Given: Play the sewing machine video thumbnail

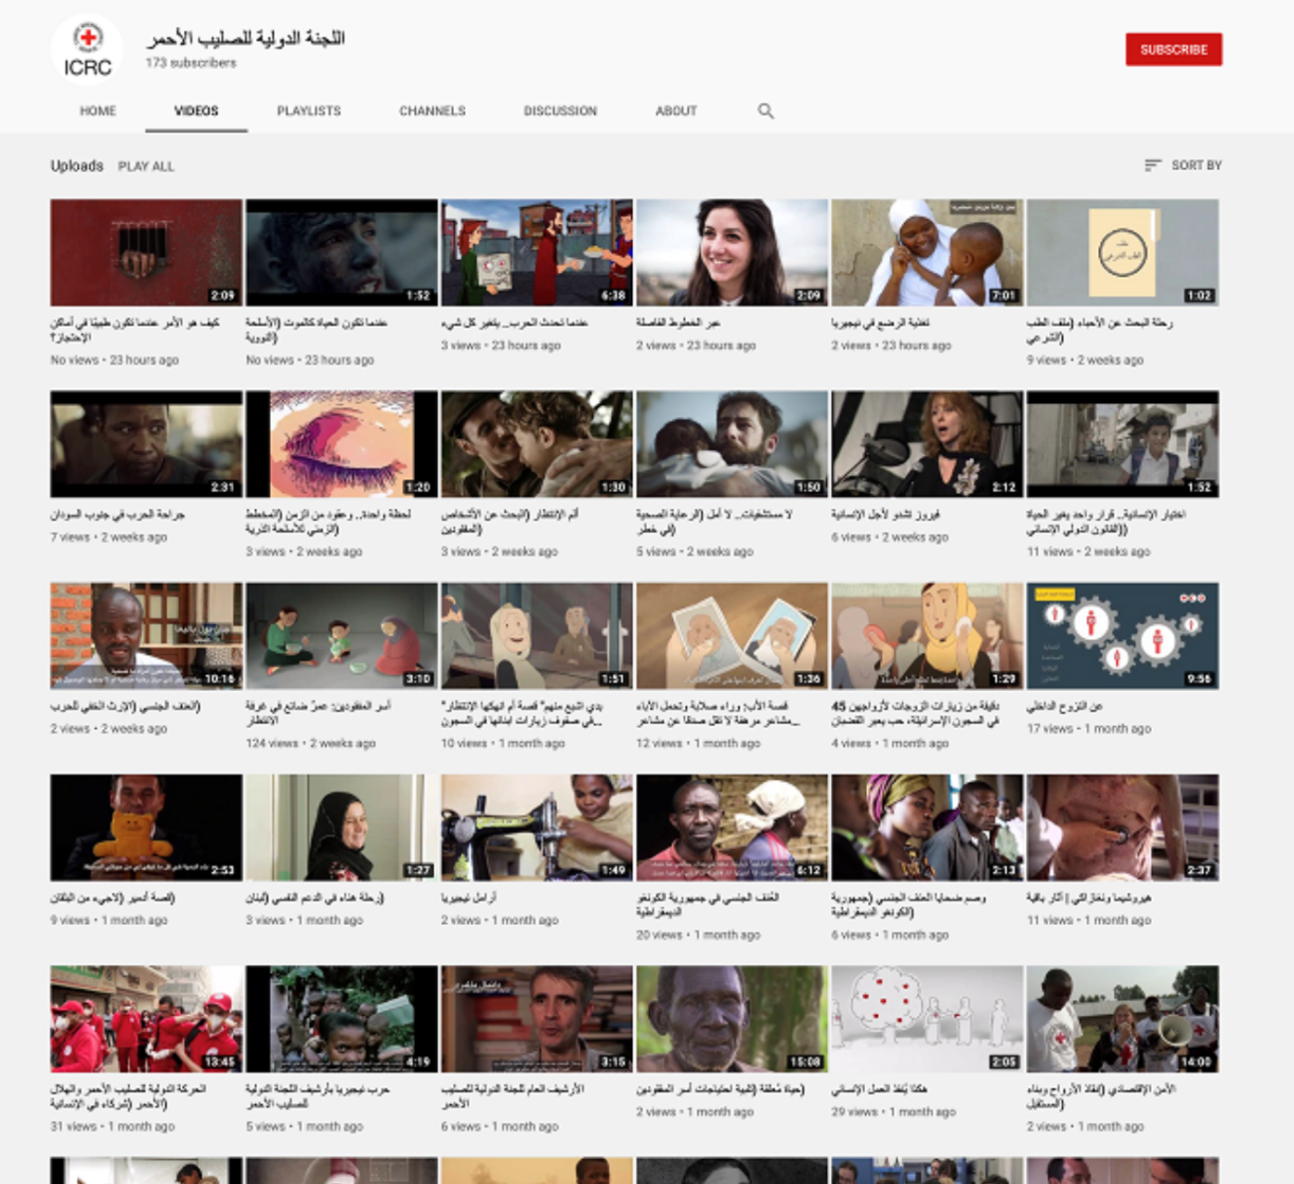Looking at the screenshot, I should (537, 827).
